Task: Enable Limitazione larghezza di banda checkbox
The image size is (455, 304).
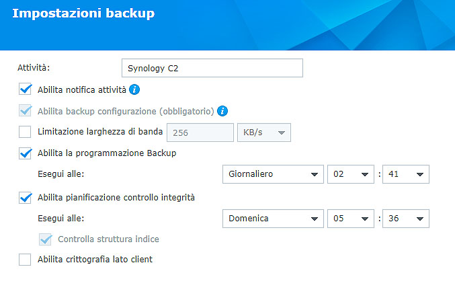Action: pos(26,132)
